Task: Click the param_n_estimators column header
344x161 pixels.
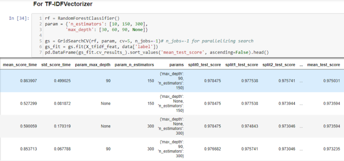Action: coord(135,65)
